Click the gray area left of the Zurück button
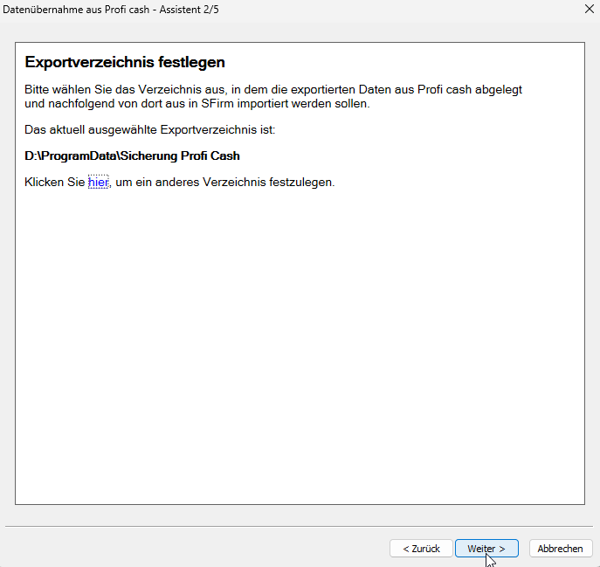The height and width of the screenshot is (567, 600). pos(192,549)
